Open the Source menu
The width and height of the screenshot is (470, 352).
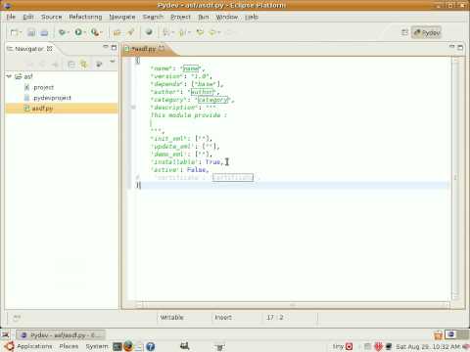(x=52, y=17)
